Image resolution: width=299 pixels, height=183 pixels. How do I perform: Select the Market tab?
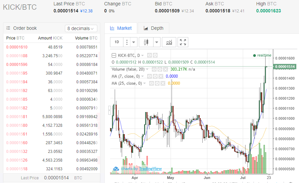[121, 28]
